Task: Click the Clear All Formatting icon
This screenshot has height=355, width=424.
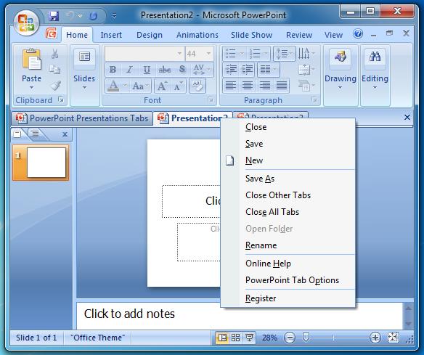Action: pos(197,86)
